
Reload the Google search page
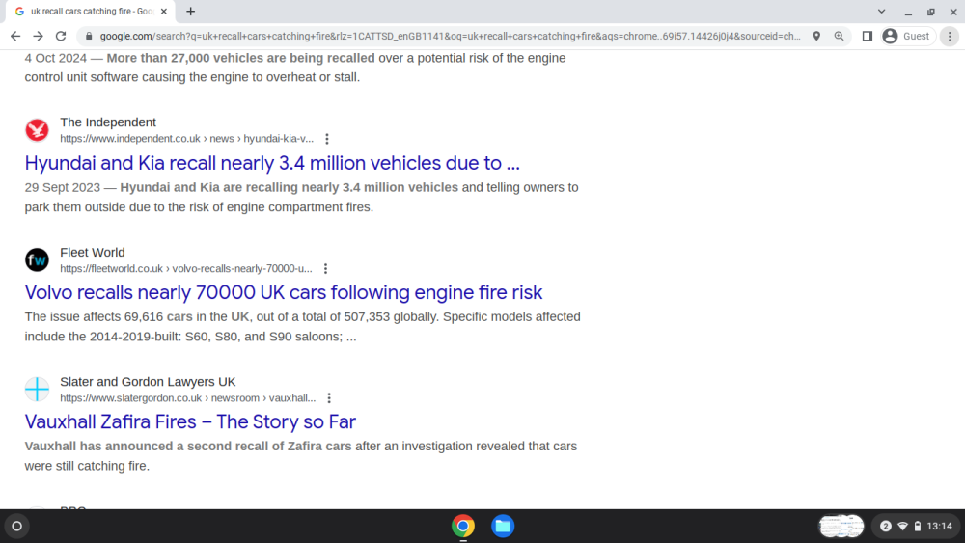tap(61, 37)
